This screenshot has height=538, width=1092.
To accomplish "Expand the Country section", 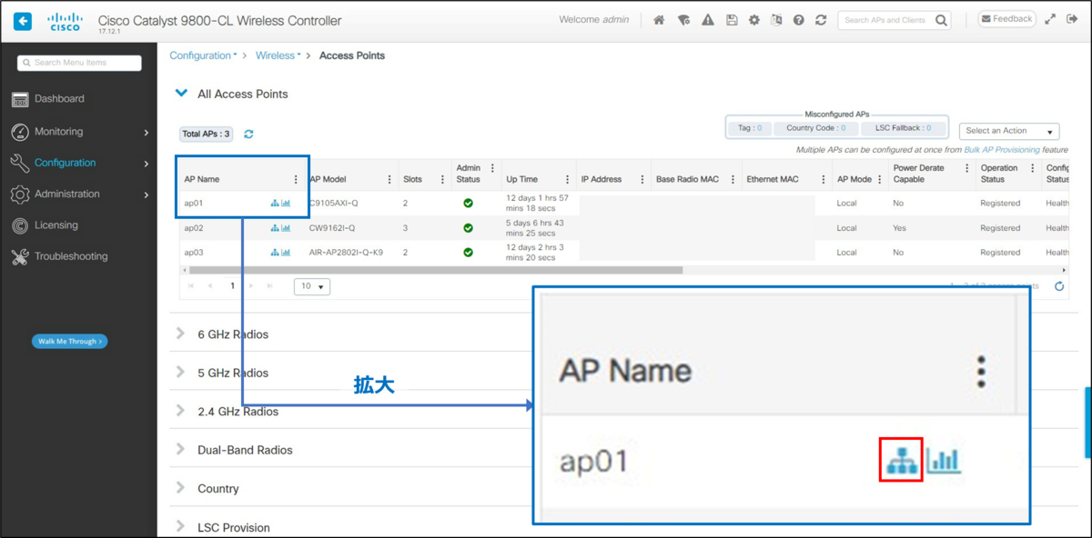I will point(180,488).
